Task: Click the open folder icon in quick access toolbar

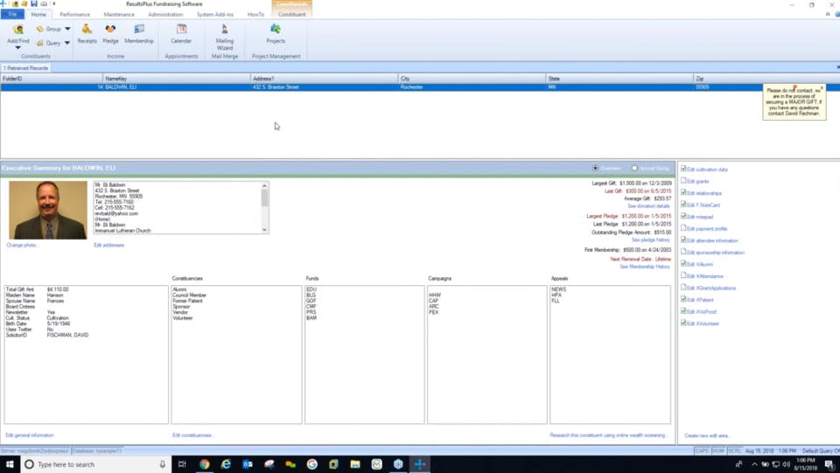Action: [x=24, y=3]
